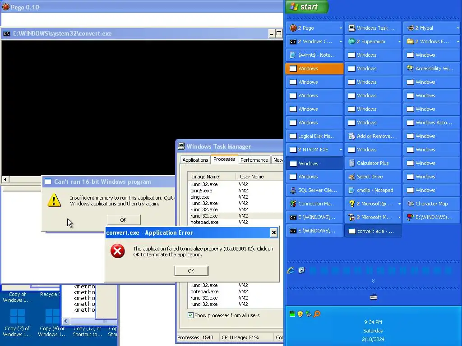Click the Task Manager title bar icon

click(x=181, y=146)
